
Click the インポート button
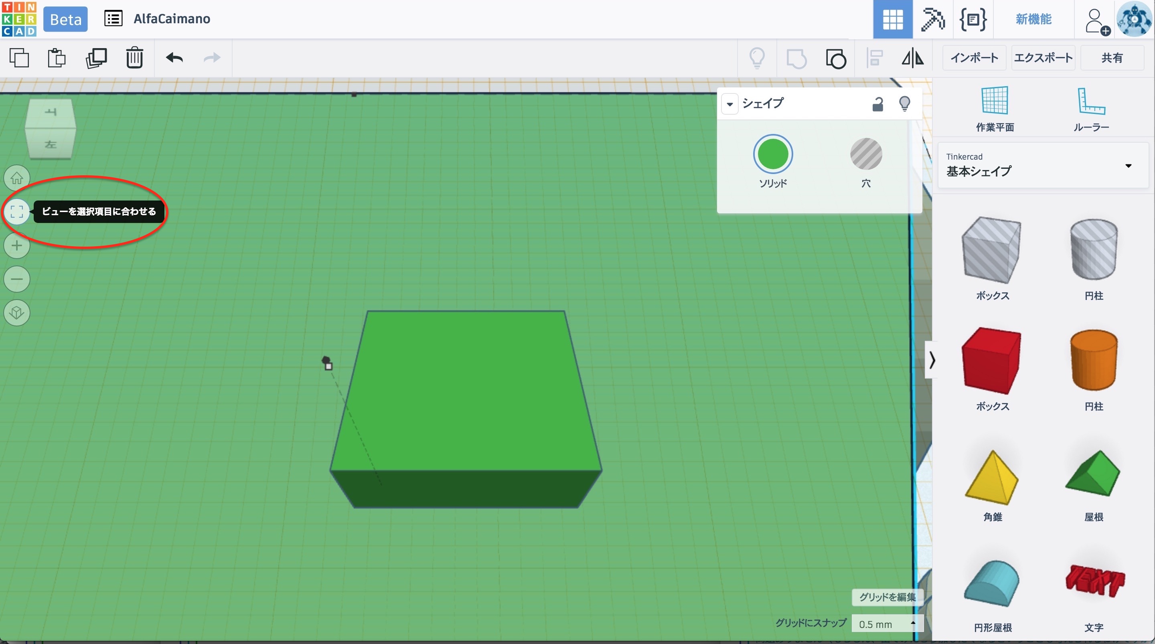tap(974, 58)
